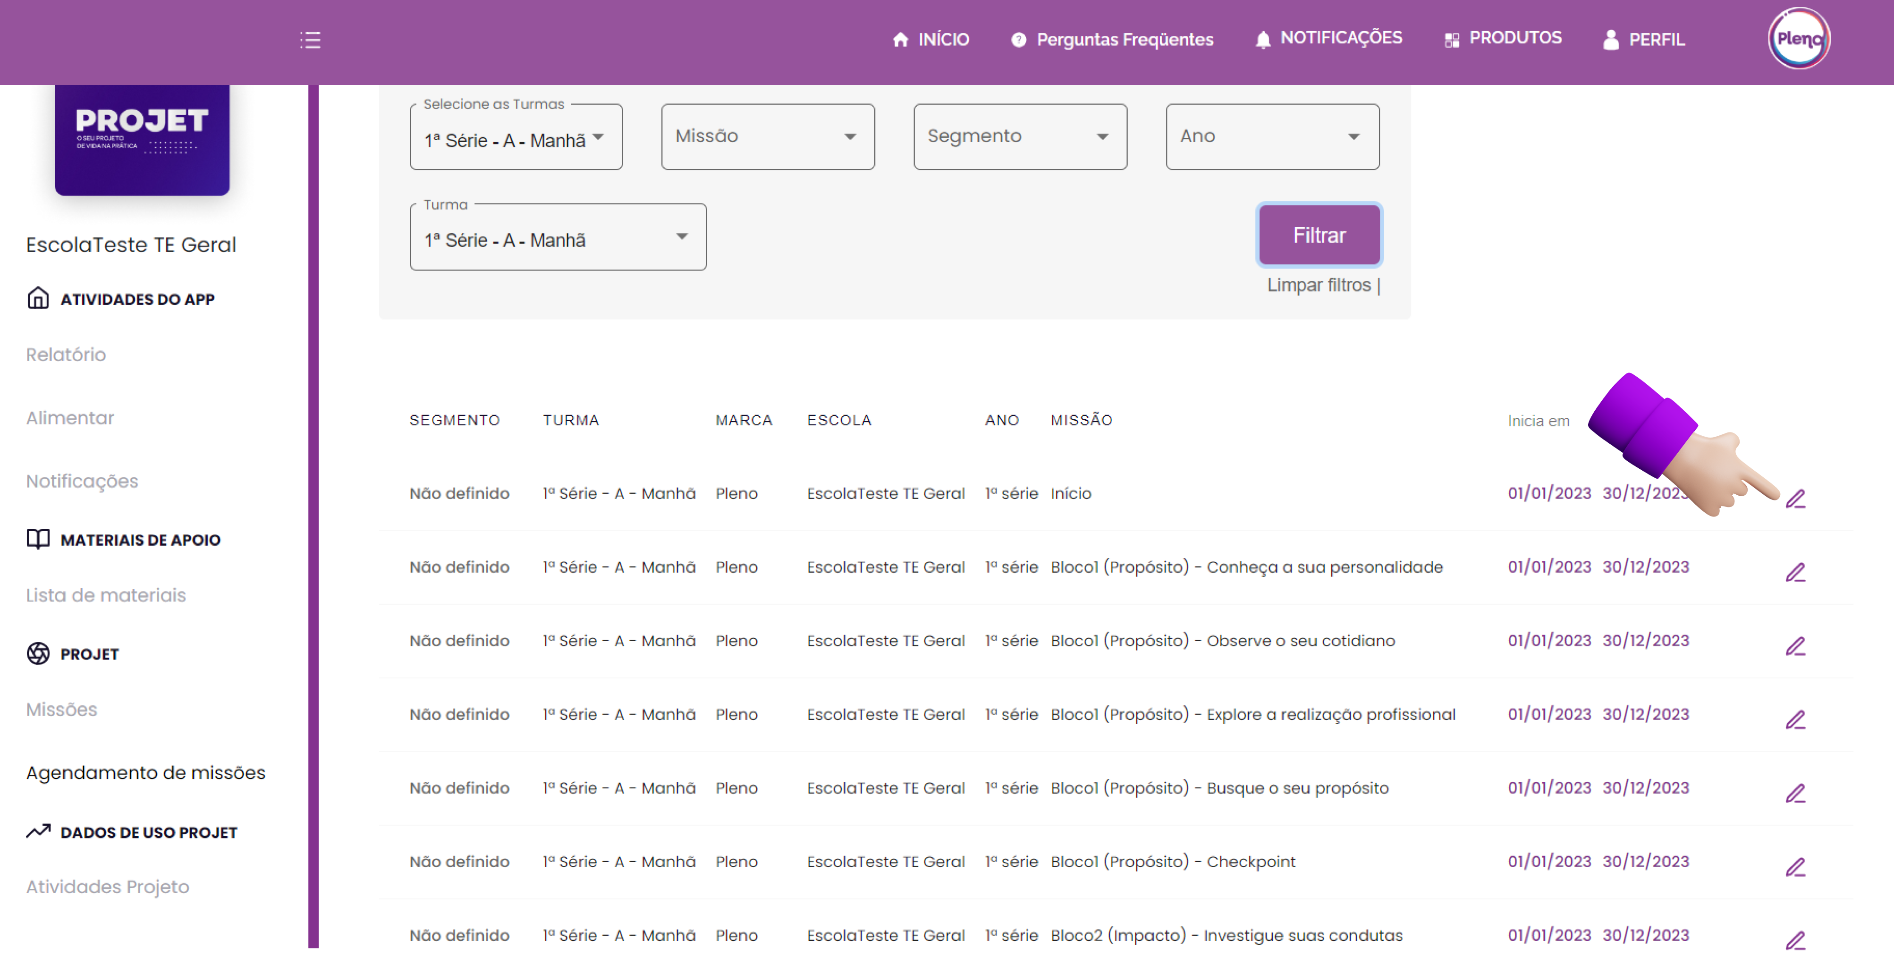The height and width of the screenshot is (956, 1894).
Task: Edit the Checkpoint mission pencil icon
Action: point(1795,867)
